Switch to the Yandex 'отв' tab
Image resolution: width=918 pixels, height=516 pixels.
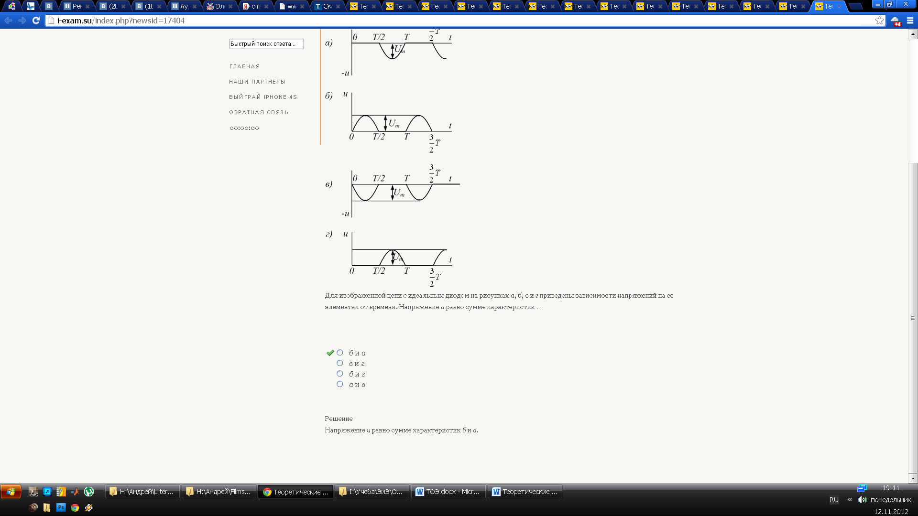click(255, 6)
